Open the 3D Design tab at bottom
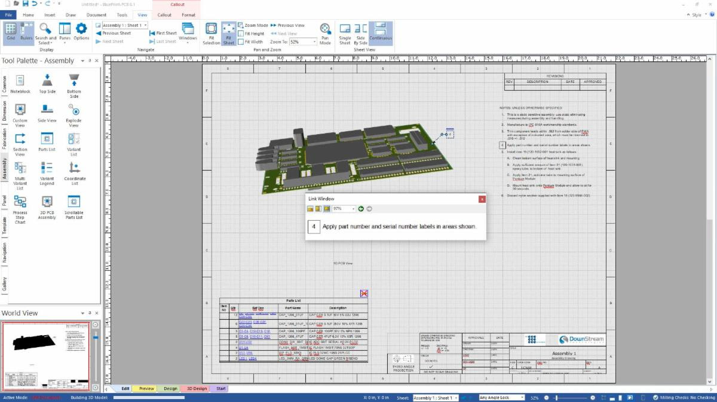 195,388
